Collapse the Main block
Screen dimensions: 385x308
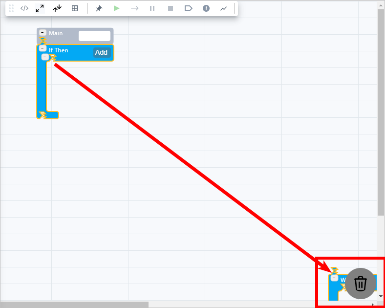43,33
